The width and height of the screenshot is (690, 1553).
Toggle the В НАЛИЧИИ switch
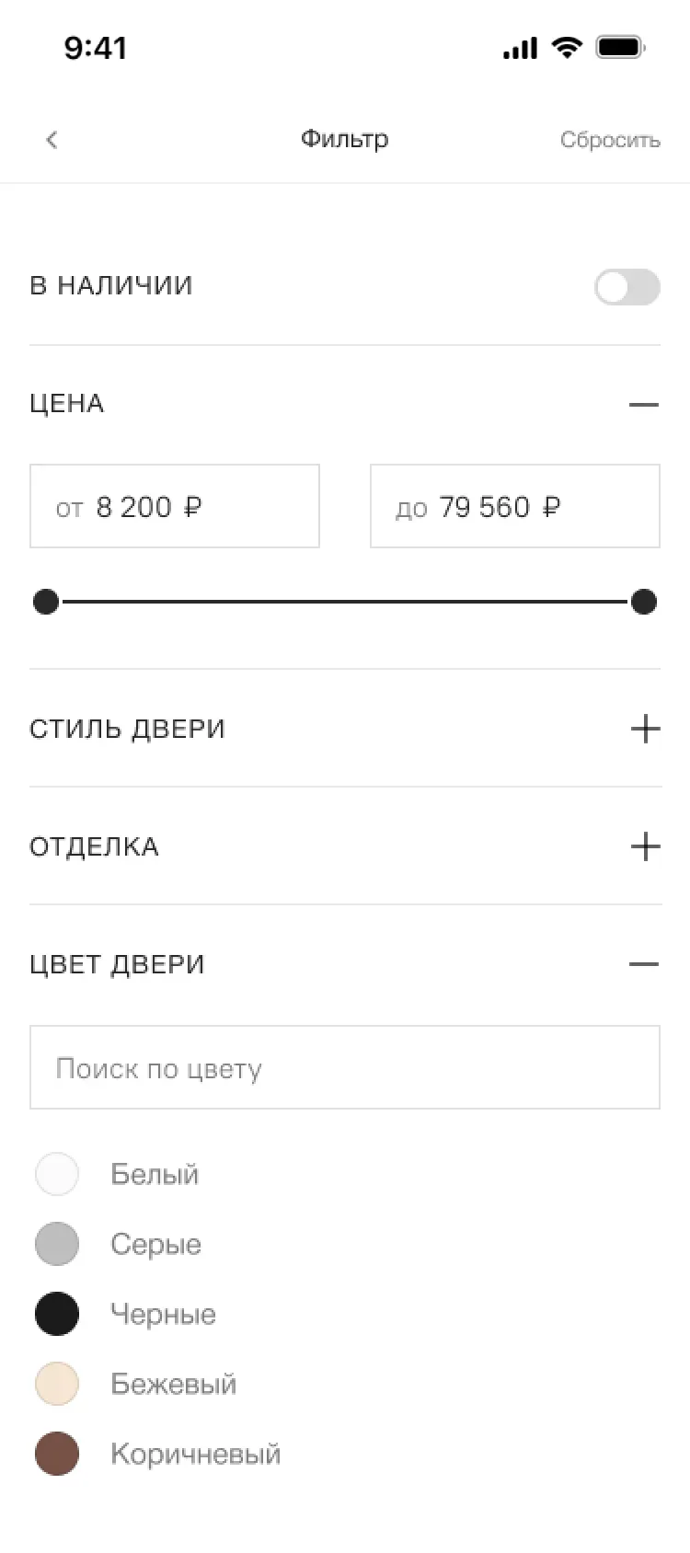coord(627,287)
